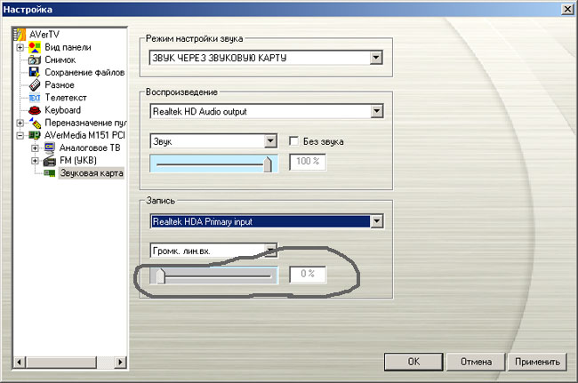Click the AVerMedia M151 PCI card icon
This screenshot has height=383, width=578.
[35, 135]
